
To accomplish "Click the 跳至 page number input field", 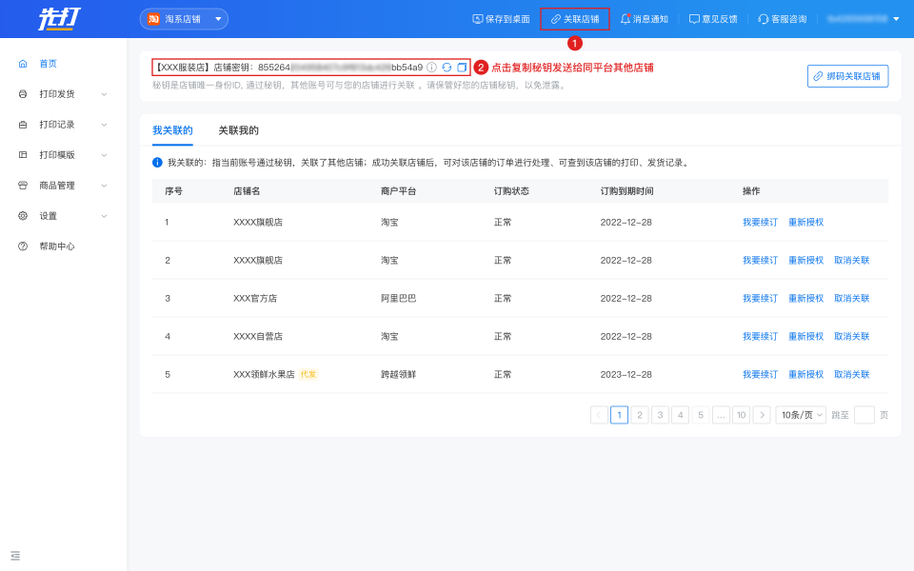I will click(864, 415).
